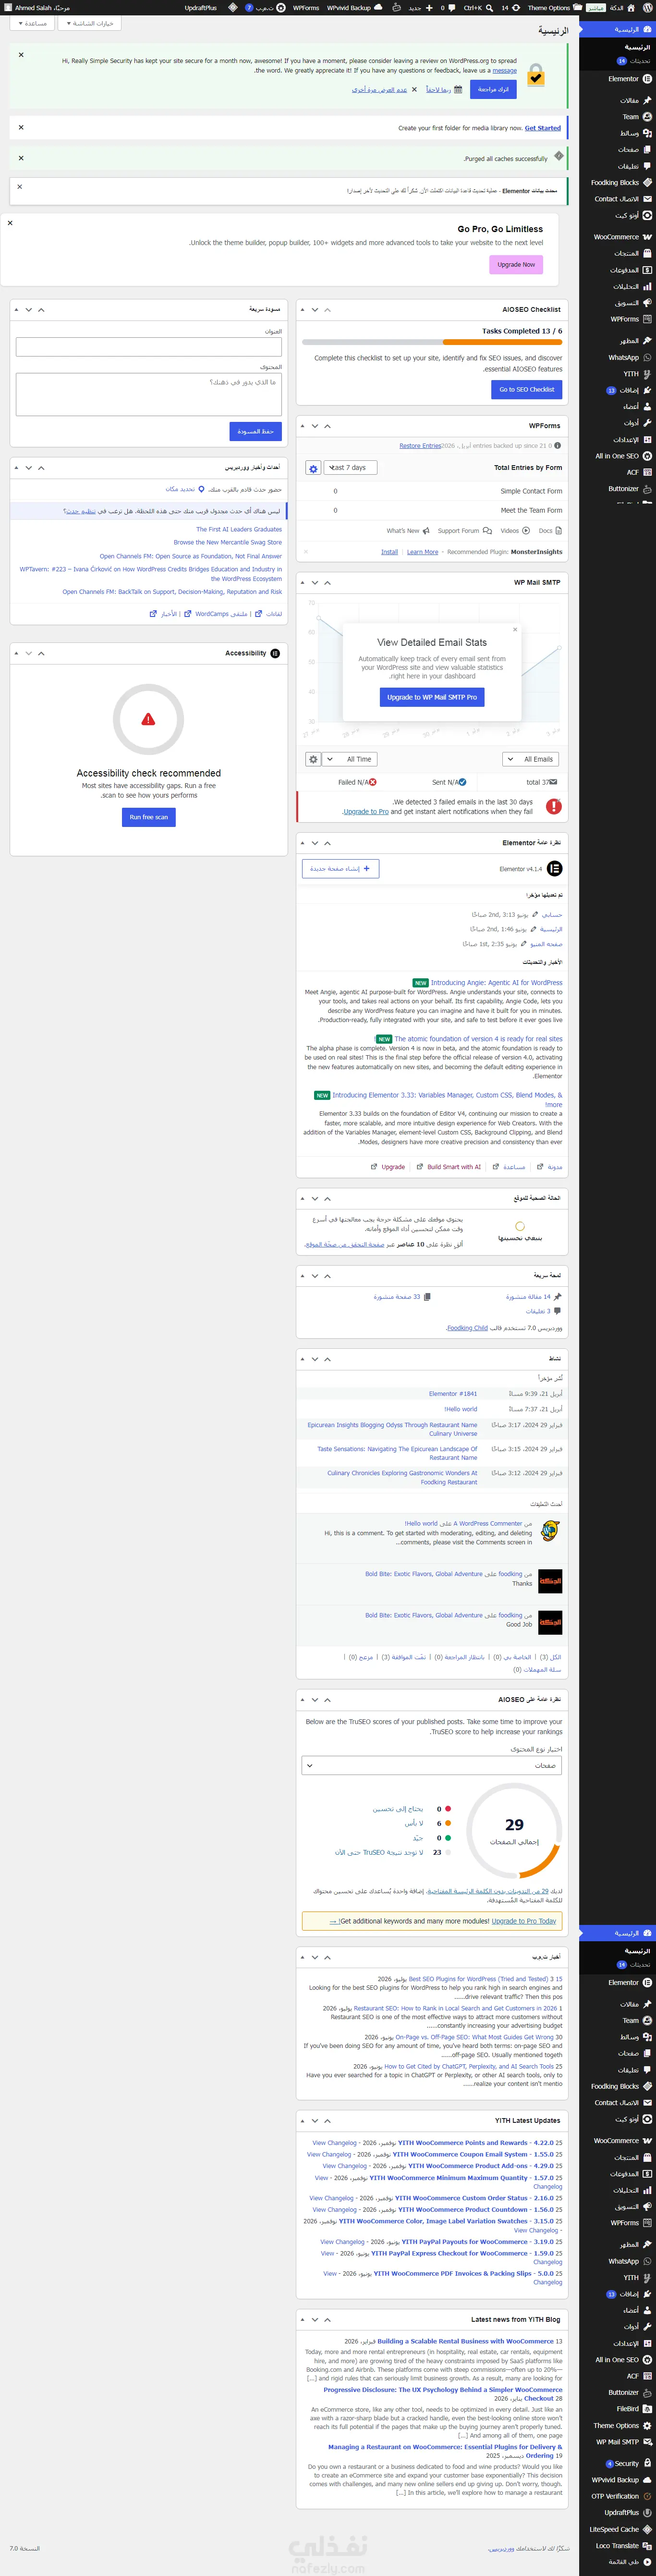Open FileBird from the sidebar menu

coord(619,2408)
